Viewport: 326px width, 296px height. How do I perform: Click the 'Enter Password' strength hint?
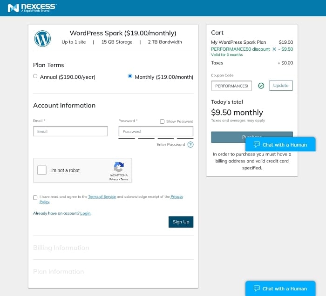tap(171, 145)
